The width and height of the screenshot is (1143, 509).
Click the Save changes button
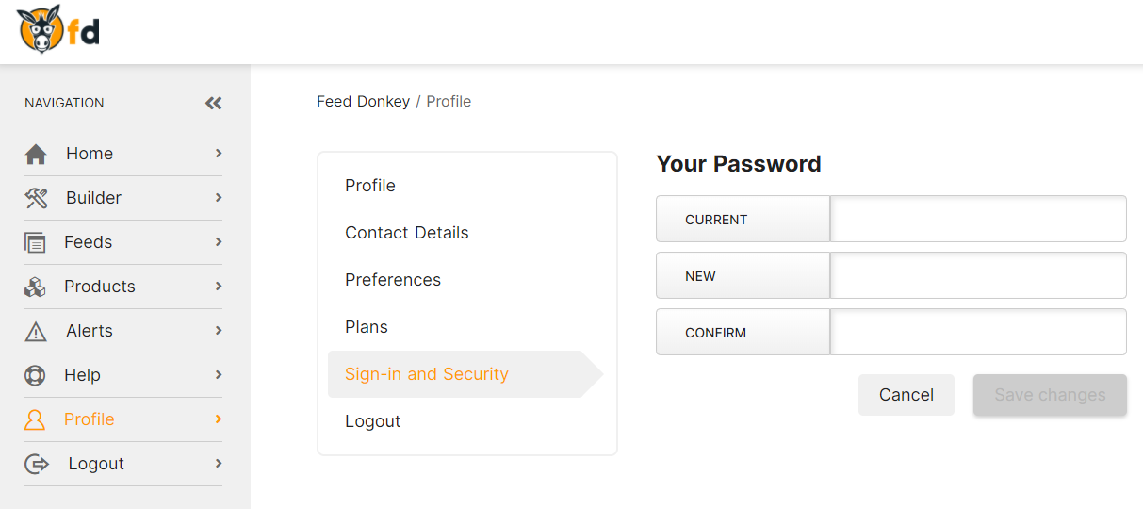click(x=1050, y=395)
